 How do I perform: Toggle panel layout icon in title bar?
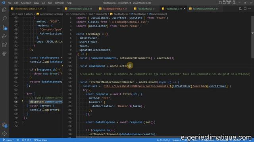tap(224, 3)
